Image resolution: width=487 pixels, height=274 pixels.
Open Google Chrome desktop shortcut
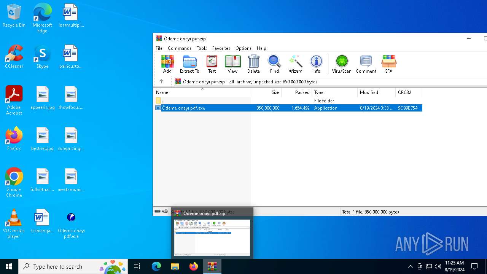click(x=14, y=183)
